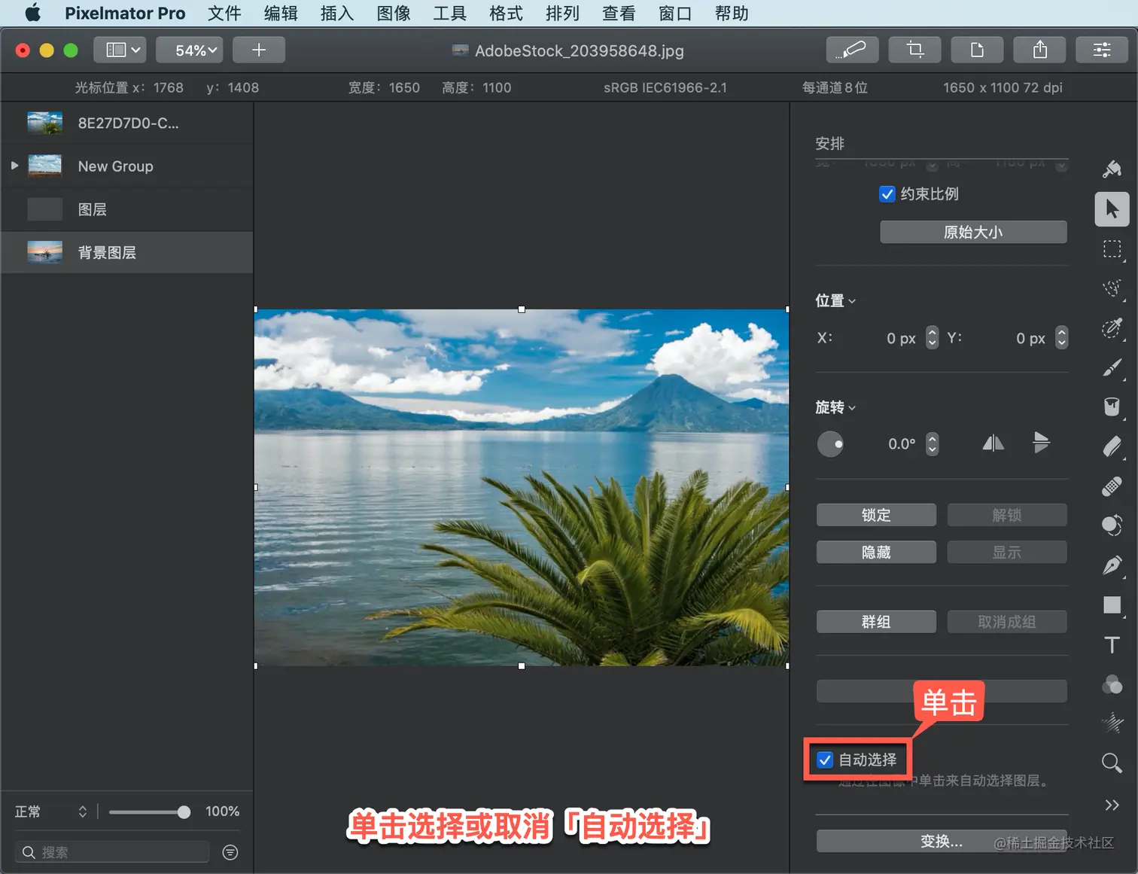Viewport: 1138px width, 874px height.
Task: Pick the Repair bandage tool
Action: pos(1112,486)
